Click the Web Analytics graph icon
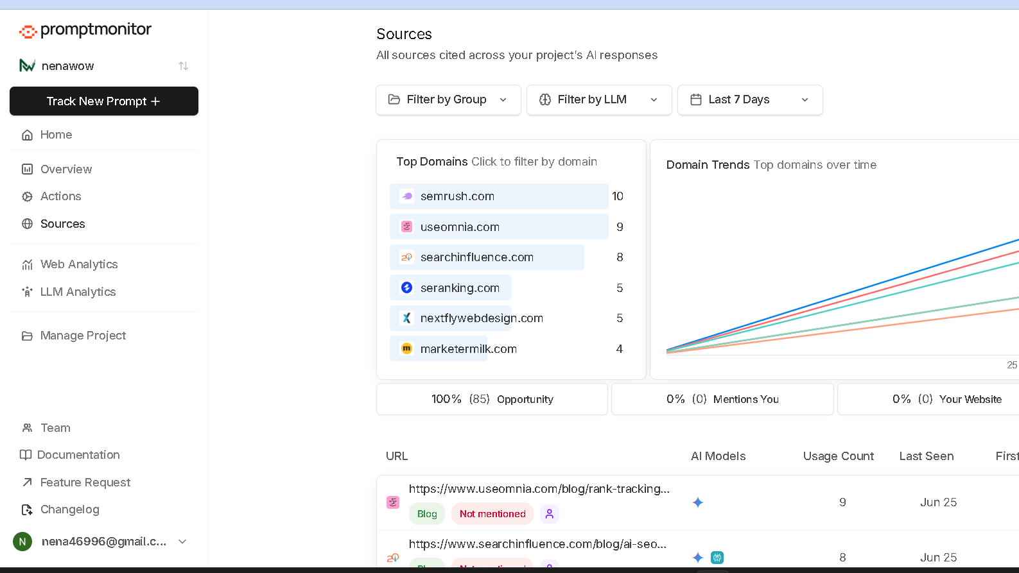Screen dimensions: 1019x573 pyautogui.click(x=27, y=264)
